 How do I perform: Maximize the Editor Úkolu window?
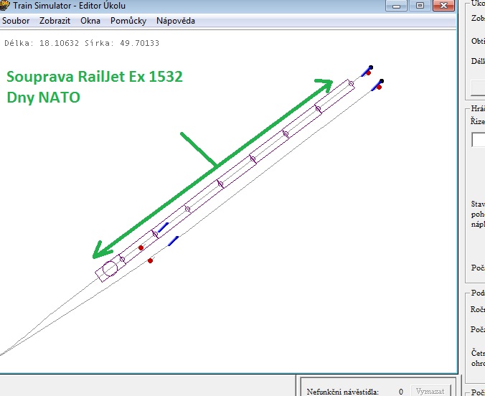pyautogui.click(x=420, y=6)
